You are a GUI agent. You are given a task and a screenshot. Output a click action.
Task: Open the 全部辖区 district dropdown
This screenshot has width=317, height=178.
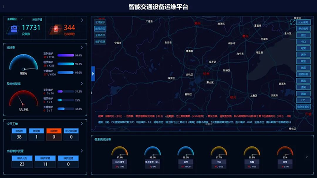point(15,19)
